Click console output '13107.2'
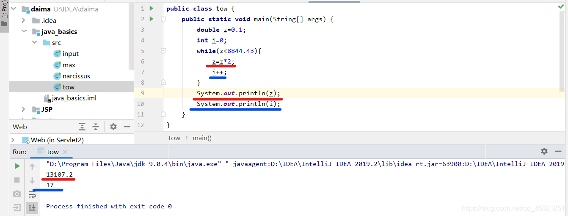This screenshot has height=216, width=568. (60, 174)
